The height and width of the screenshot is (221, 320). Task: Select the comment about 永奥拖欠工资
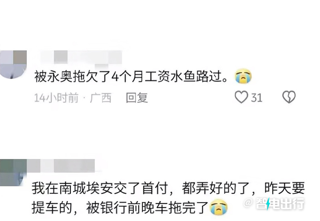click(131, 77)
